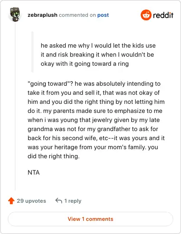Click the 'View 1 comments' button
This screenshot has width=181, height=234.
click(x=90, y=219)
